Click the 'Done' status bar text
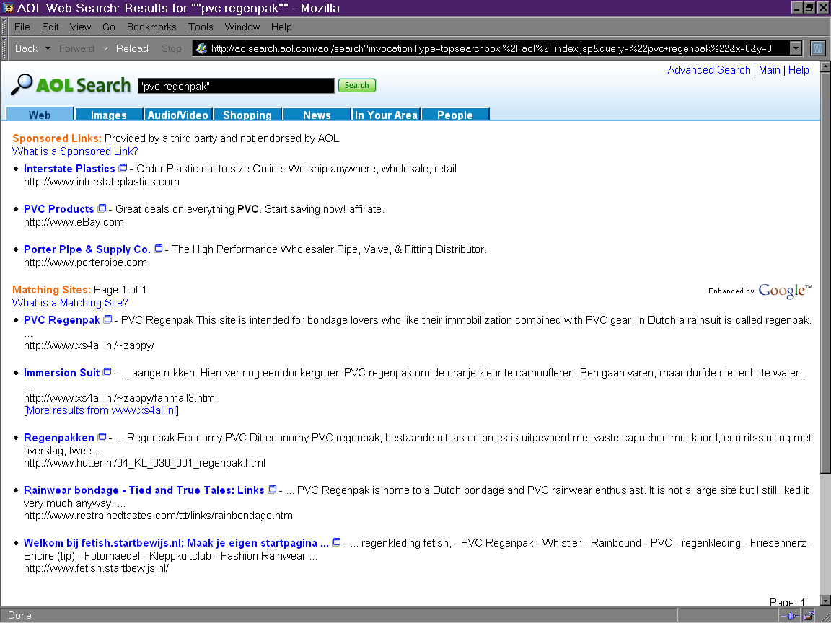831x623 pixels. pos(19,616)
